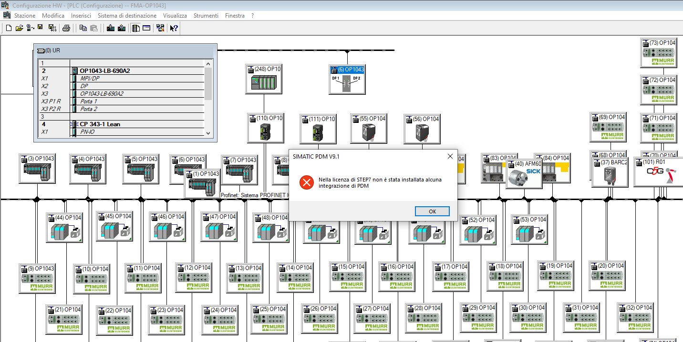Select the (248) OP10 rack device
The width and height of the screenshot is (683, 342).
(264, 79)
